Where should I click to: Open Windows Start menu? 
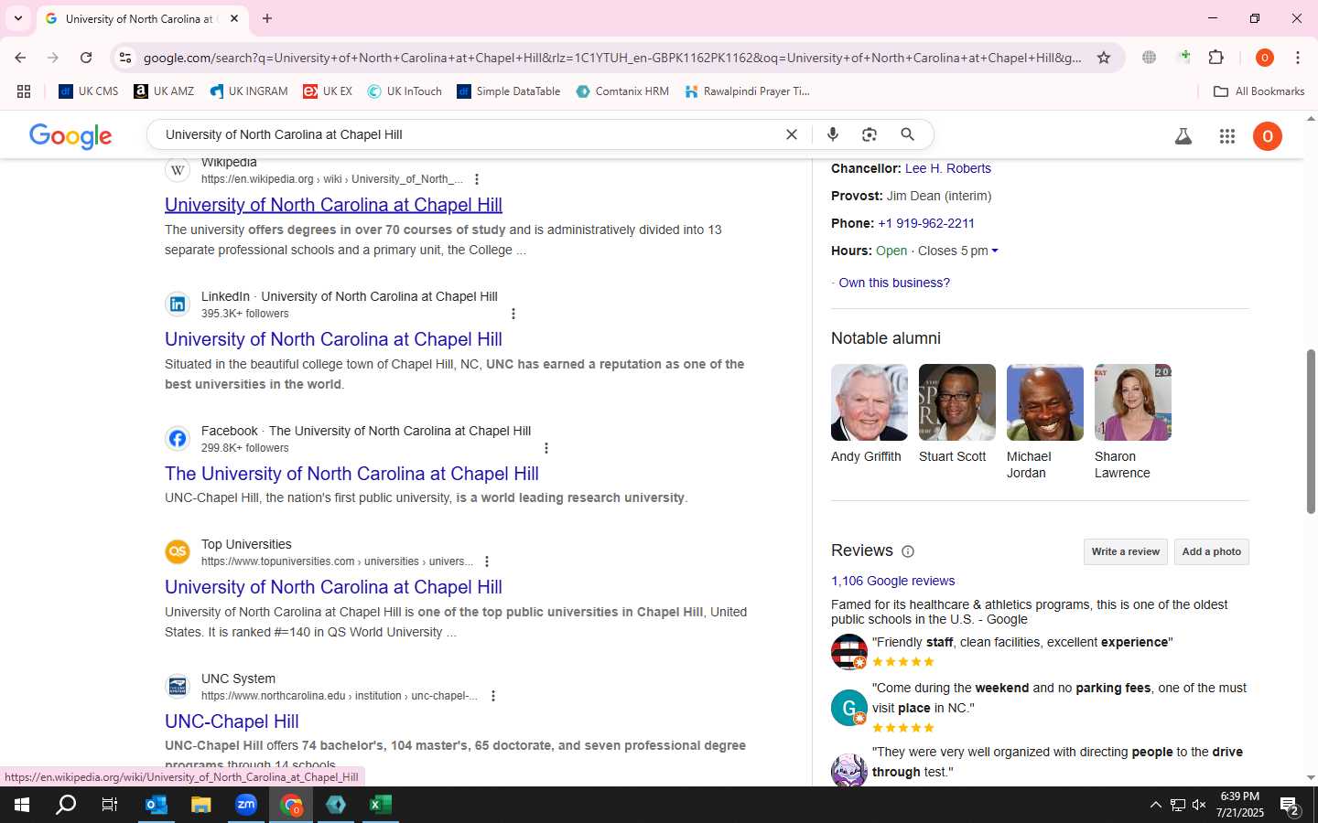[x=21, y=805]
